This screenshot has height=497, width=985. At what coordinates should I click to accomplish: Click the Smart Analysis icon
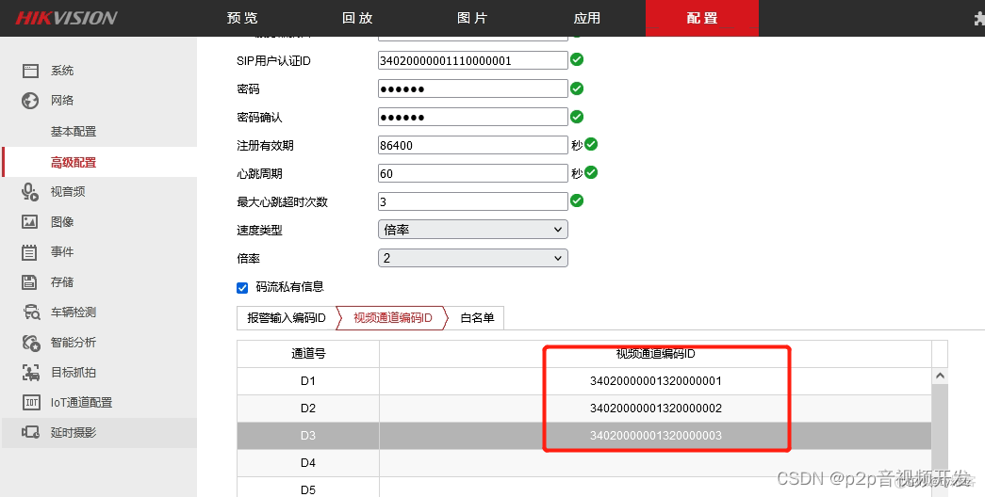point(31,342)
